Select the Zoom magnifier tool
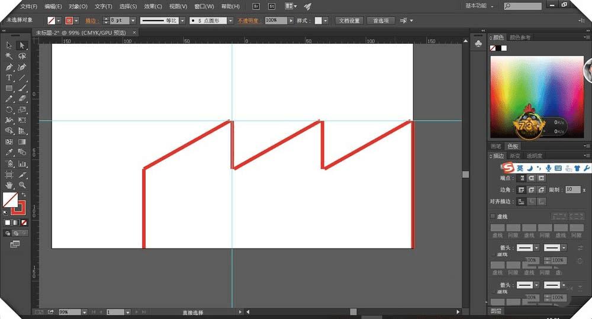Screen dimensions: 592x319 (22, 185)
